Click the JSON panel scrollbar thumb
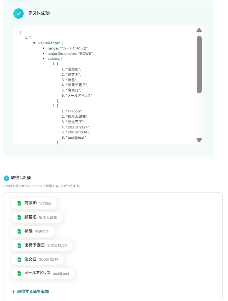The height and width of the screenshot is (301, 228). click(x=199, y=64)
